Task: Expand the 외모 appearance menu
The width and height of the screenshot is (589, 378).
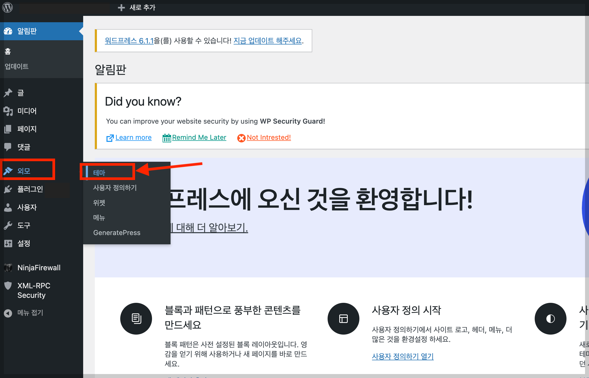Action: (x=24, y=171)
